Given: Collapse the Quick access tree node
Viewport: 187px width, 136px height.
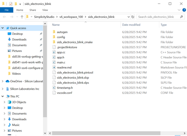Looking at the screenshot, I should coord(3,28).
